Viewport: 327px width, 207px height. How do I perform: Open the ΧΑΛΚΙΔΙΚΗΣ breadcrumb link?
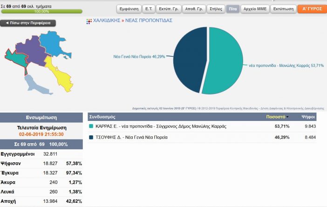pos(107,20)
